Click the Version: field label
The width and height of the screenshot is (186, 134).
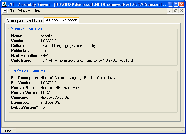(x=18, y=41)
